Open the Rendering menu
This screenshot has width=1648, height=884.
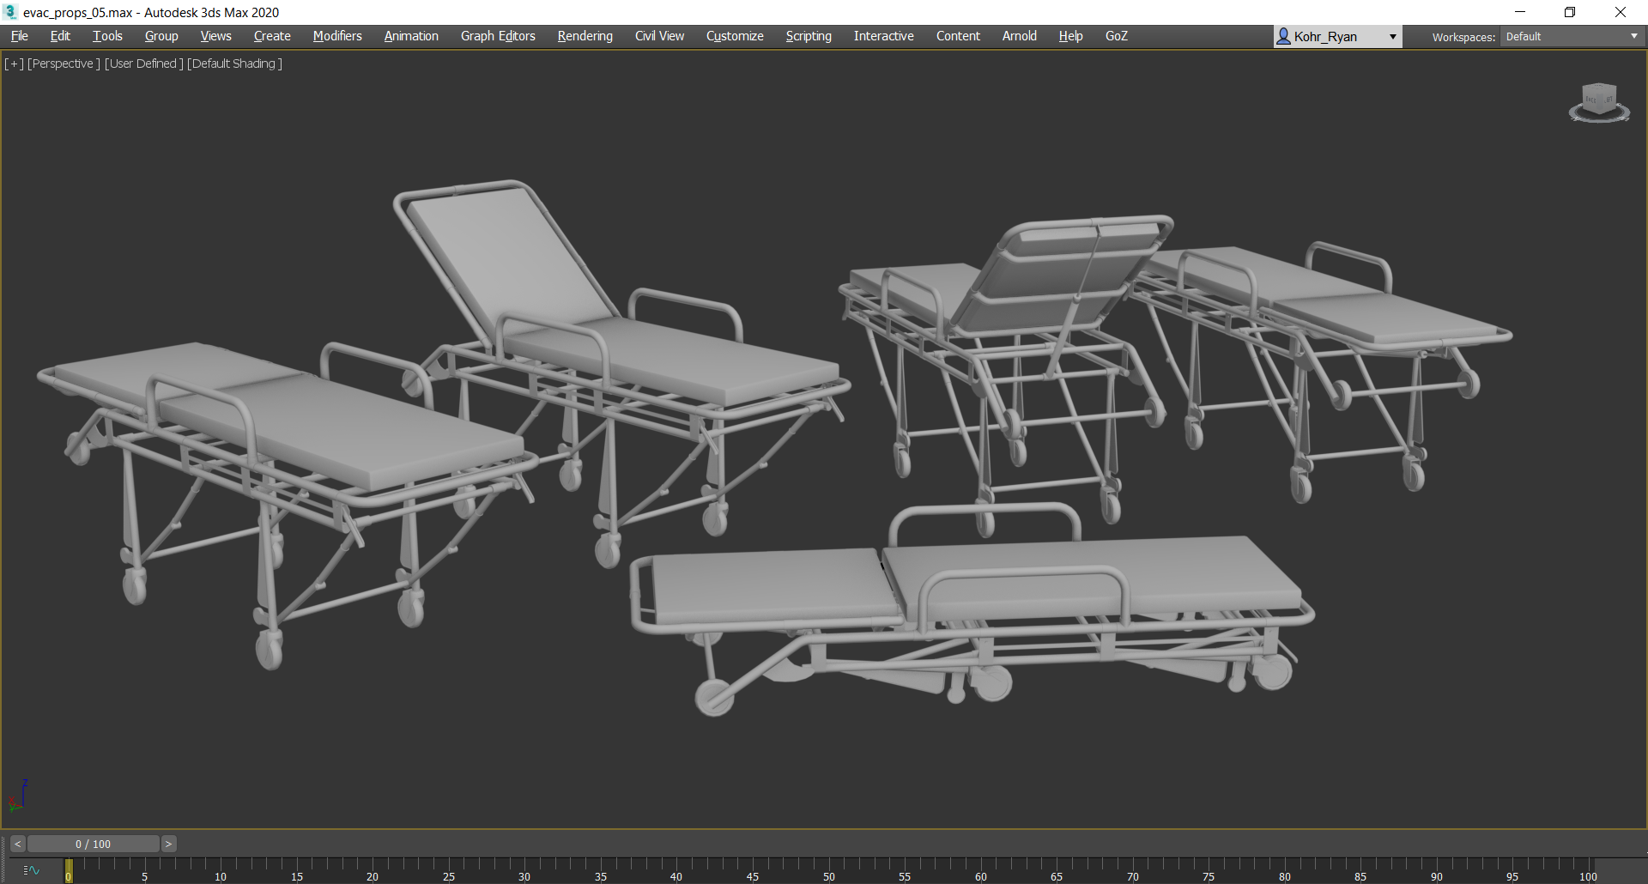(x=585, y=36)
